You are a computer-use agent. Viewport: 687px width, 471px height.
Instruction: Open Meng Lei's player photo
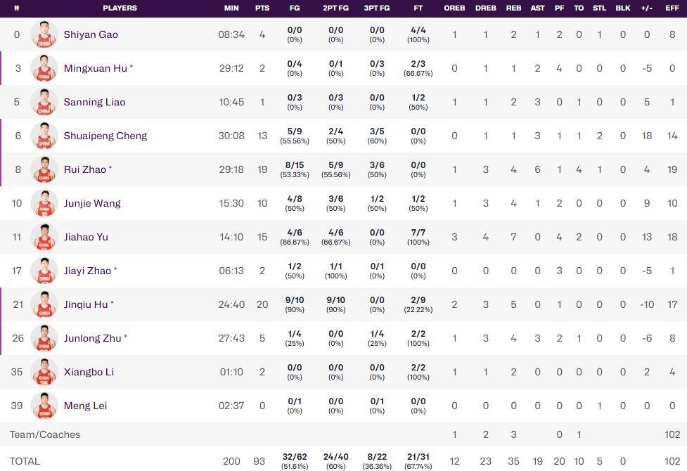(x=44, y=406)
